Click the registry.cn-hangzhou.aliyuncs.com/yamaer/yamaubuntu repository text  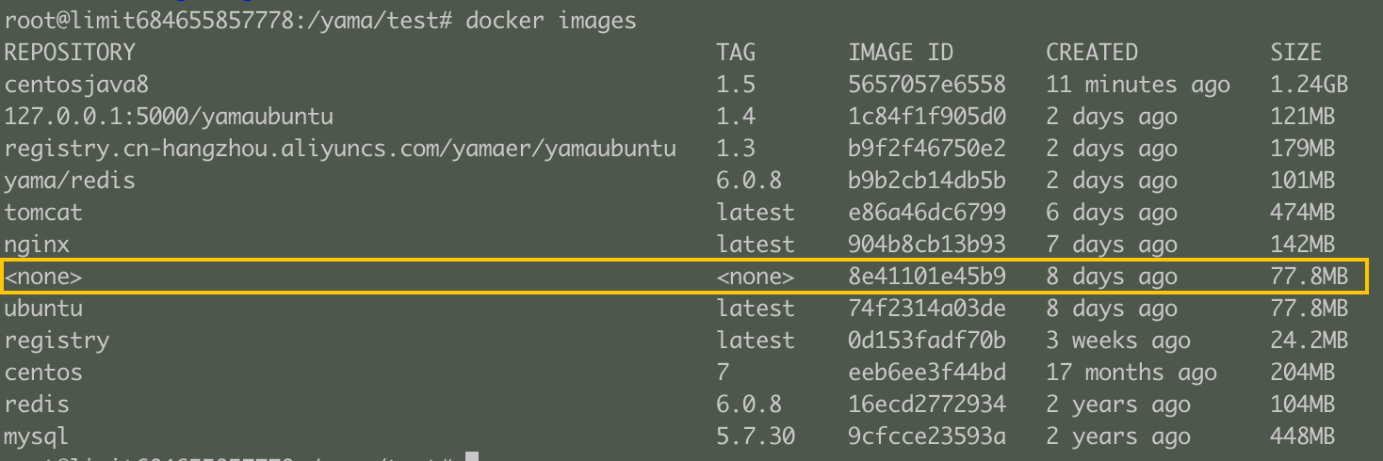pos(340,149)
